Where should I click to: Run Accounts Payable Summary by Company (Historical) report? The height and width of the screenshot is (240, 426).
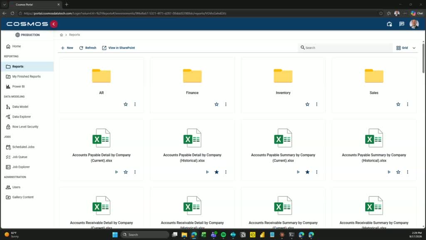[x=389, y=172]
